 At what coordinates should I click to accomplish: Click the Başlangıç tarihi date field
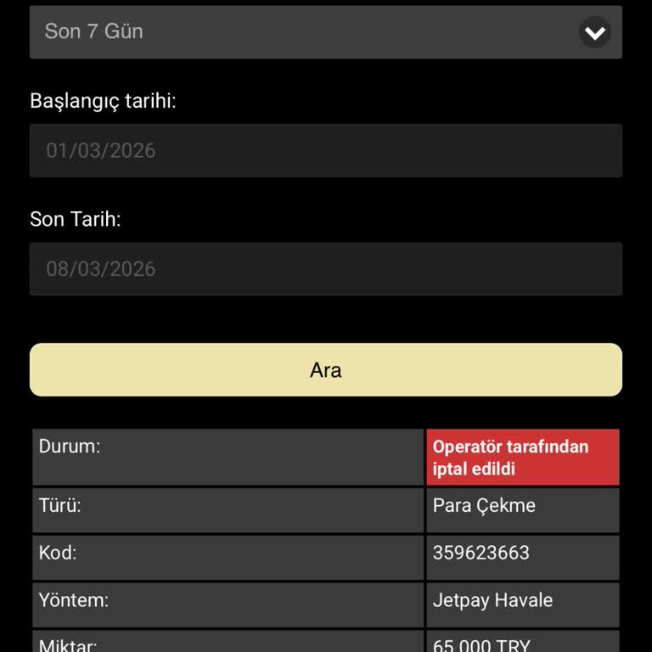[x=326, y=151]
